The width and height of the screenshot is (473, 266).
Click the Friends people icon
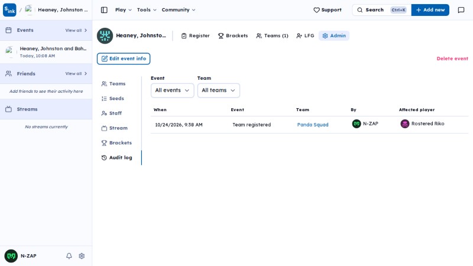tap(8, 73)
